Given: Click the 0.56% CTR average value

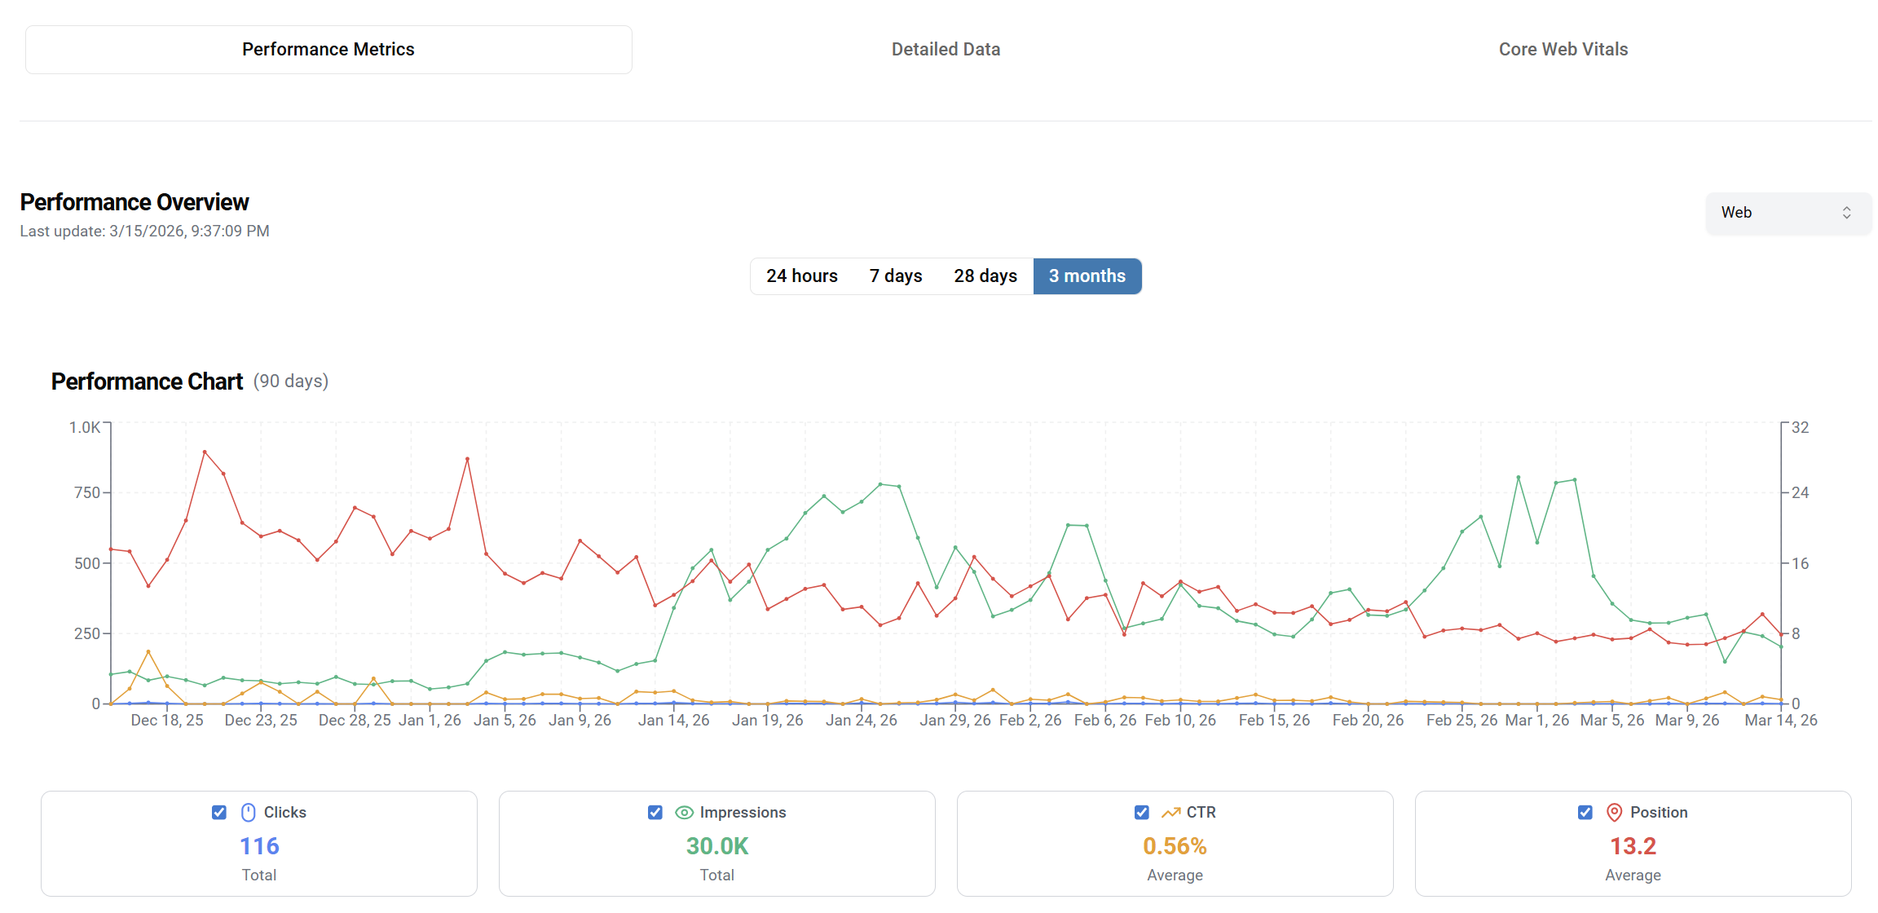Looking at the screenshot, I should click(x=1175, y=846).
